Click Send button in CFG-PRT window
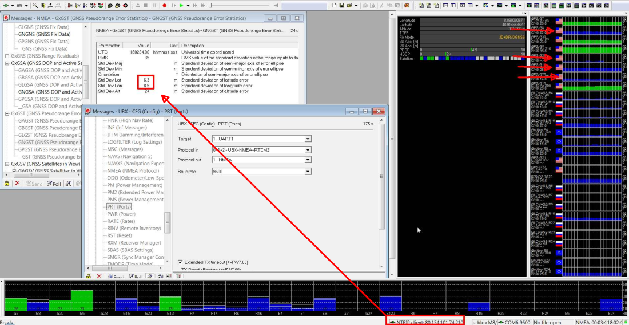This screenshot has height=325, width=629. (115, 277)
